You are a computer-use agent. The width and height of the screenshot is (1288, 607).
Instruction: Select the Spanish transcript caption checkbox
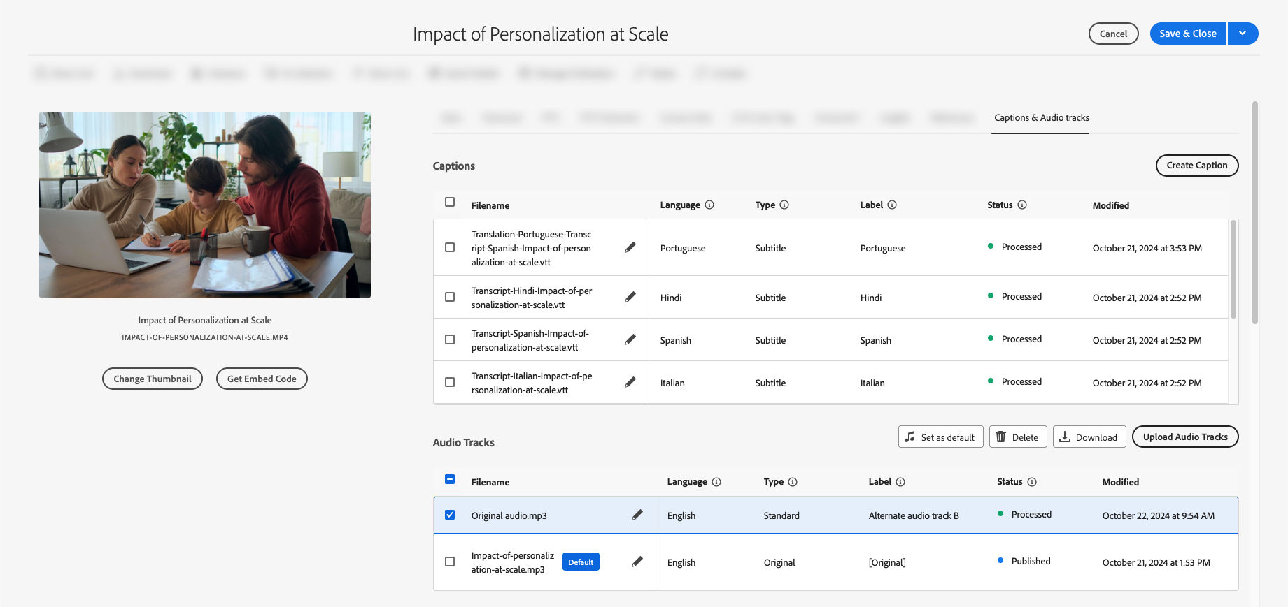coord(450,339)
